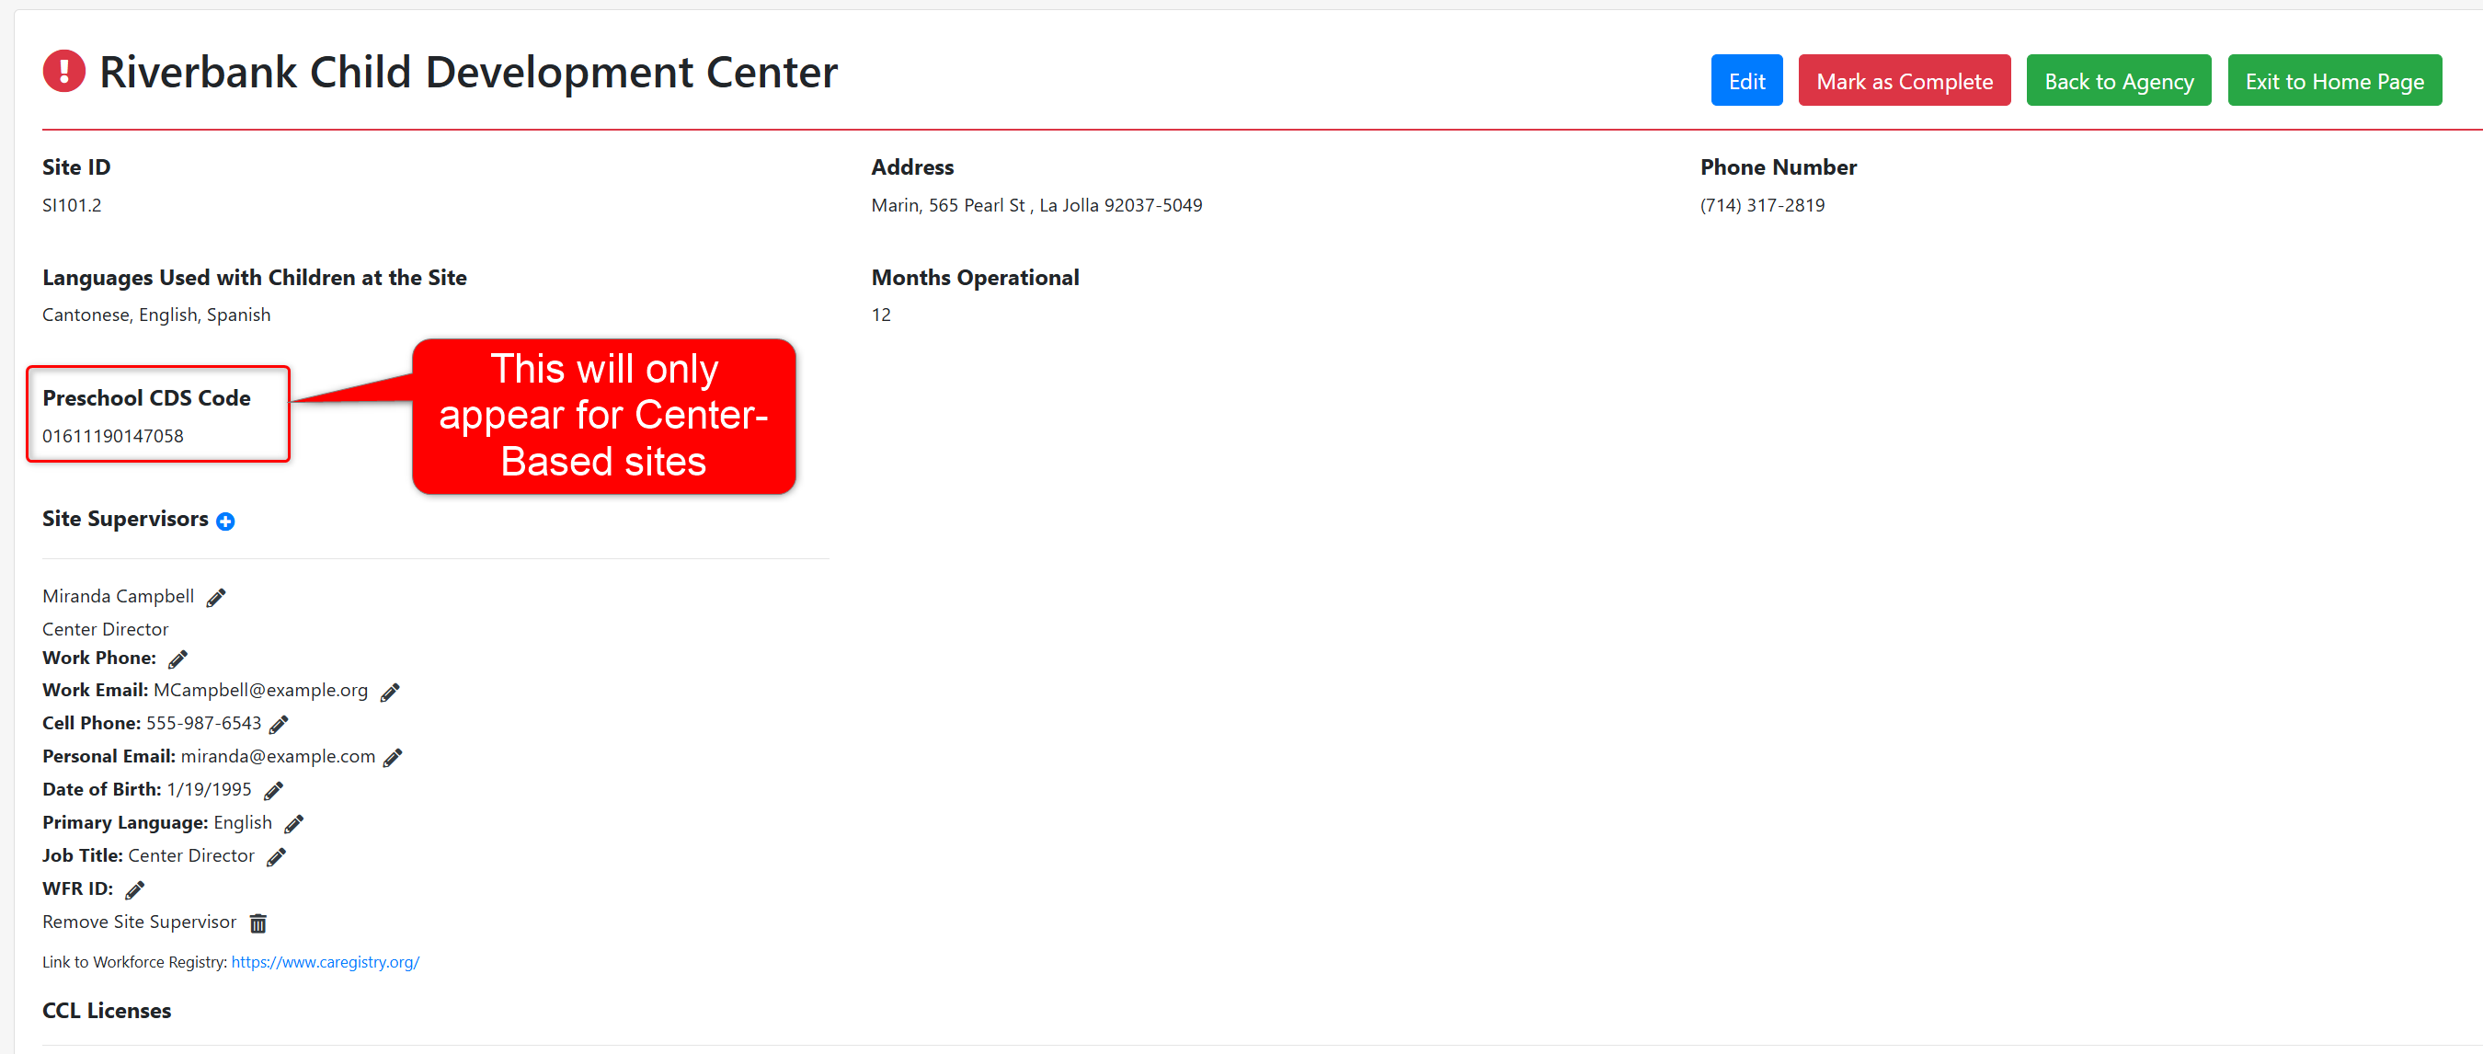Screen dimensions: 2483x1054
Task: Click the red alert icon by site name
Action: (64, 72)
